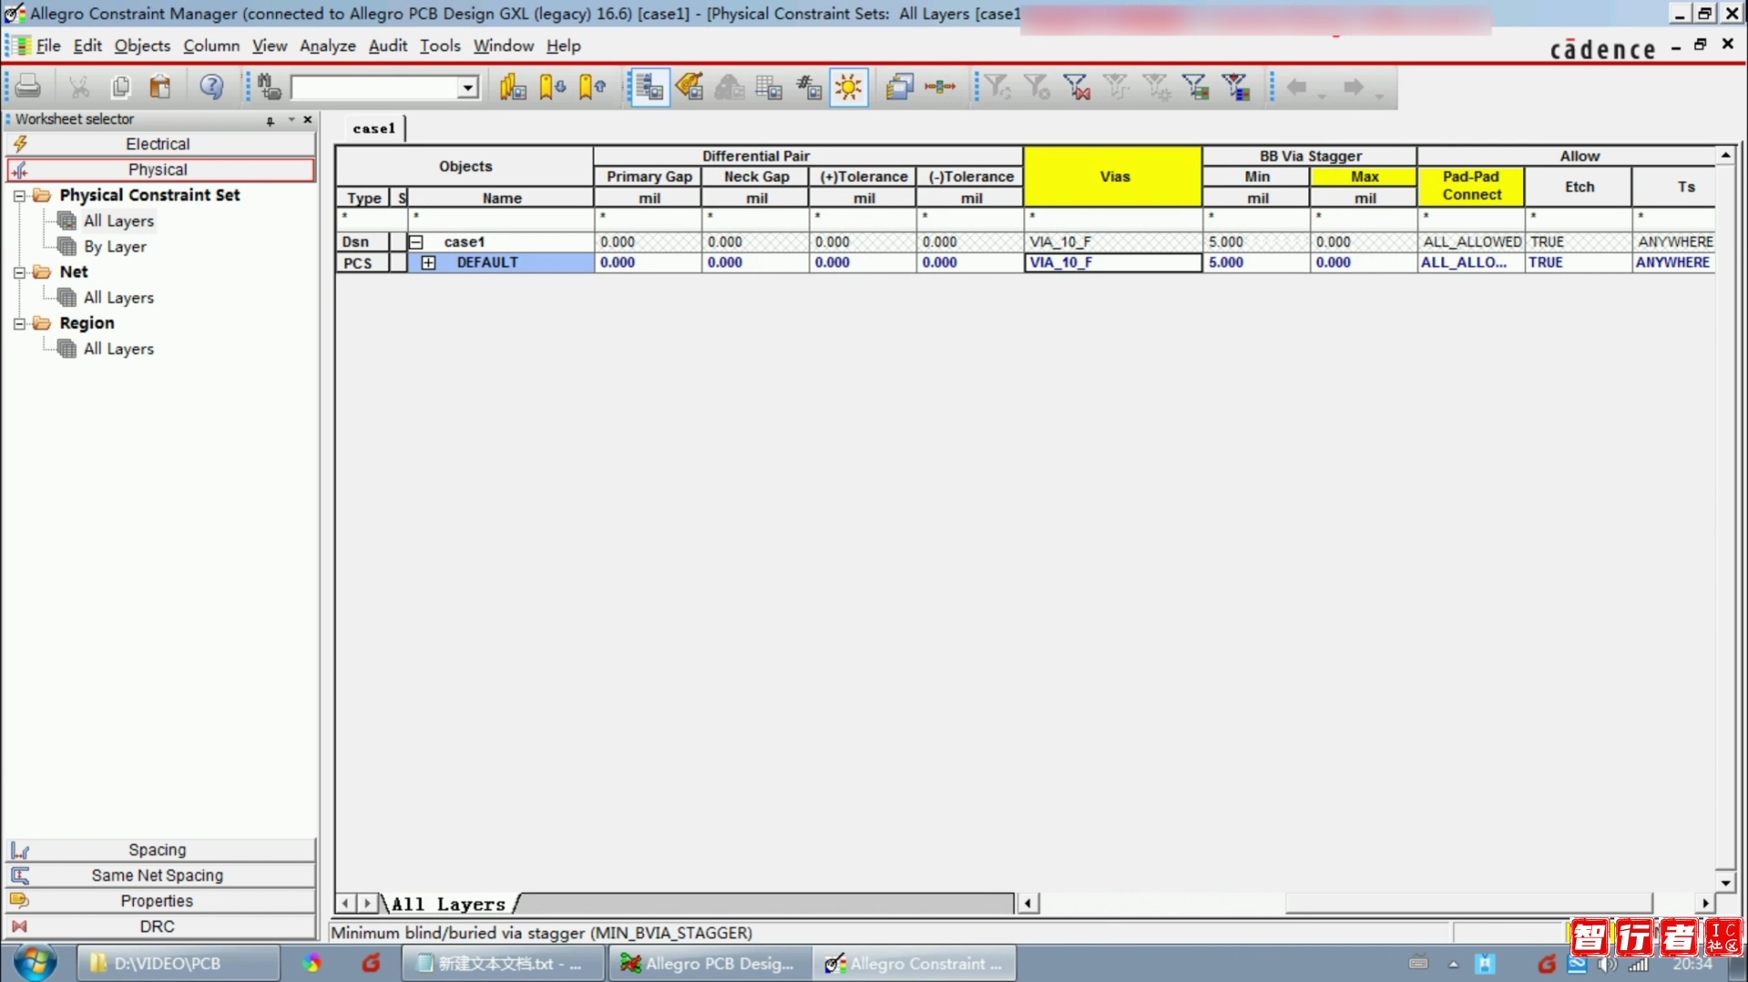Open the Window menu
Screen dimensions: 1748x982
coord(504,46)
